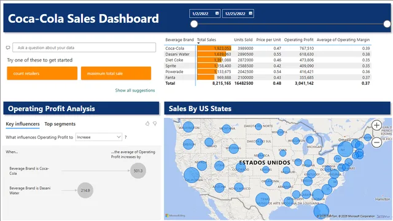Click the date range slider track
Screen dimensions: 393x221
point(290,24)
